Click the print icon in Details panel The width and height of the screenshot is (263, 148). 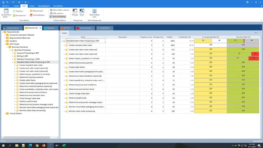coord(256,33)
